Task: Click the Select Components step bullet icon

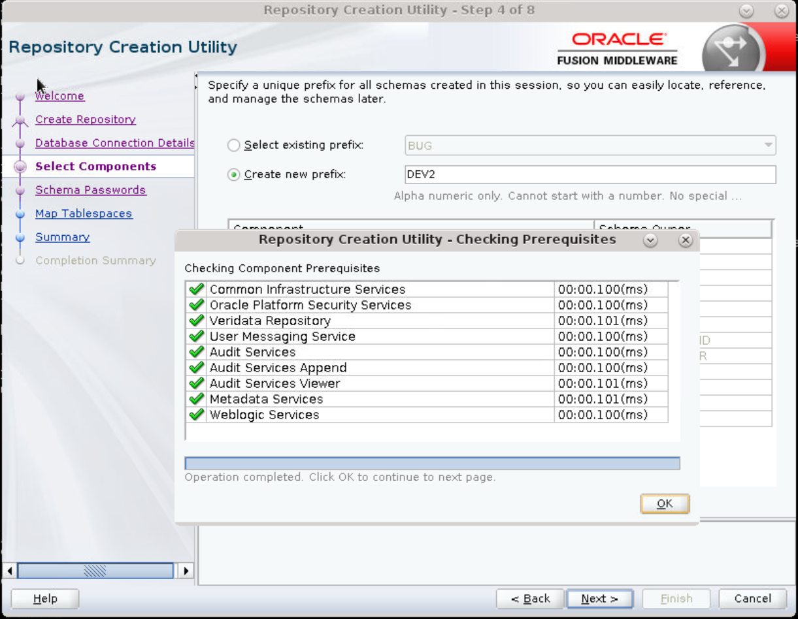Action: click(x=20, y=167)
